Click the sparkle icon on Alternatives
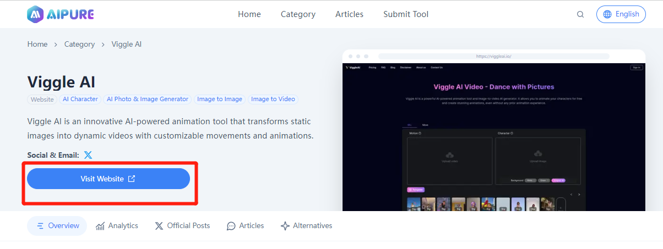Viewport: 663px width, 249px height. (x=285, y=226)
